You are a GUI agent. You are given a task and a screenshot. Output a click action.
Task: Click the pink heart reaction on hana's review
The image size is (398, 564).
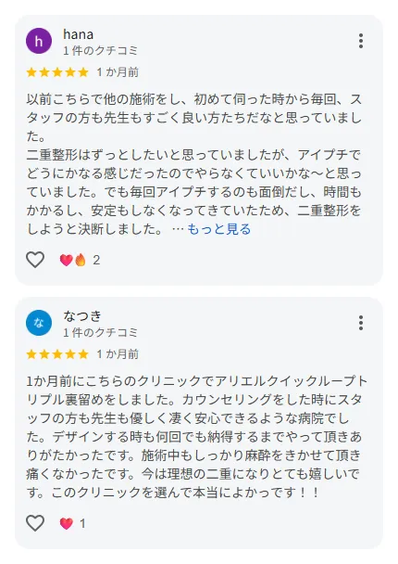tap(66, 260)
